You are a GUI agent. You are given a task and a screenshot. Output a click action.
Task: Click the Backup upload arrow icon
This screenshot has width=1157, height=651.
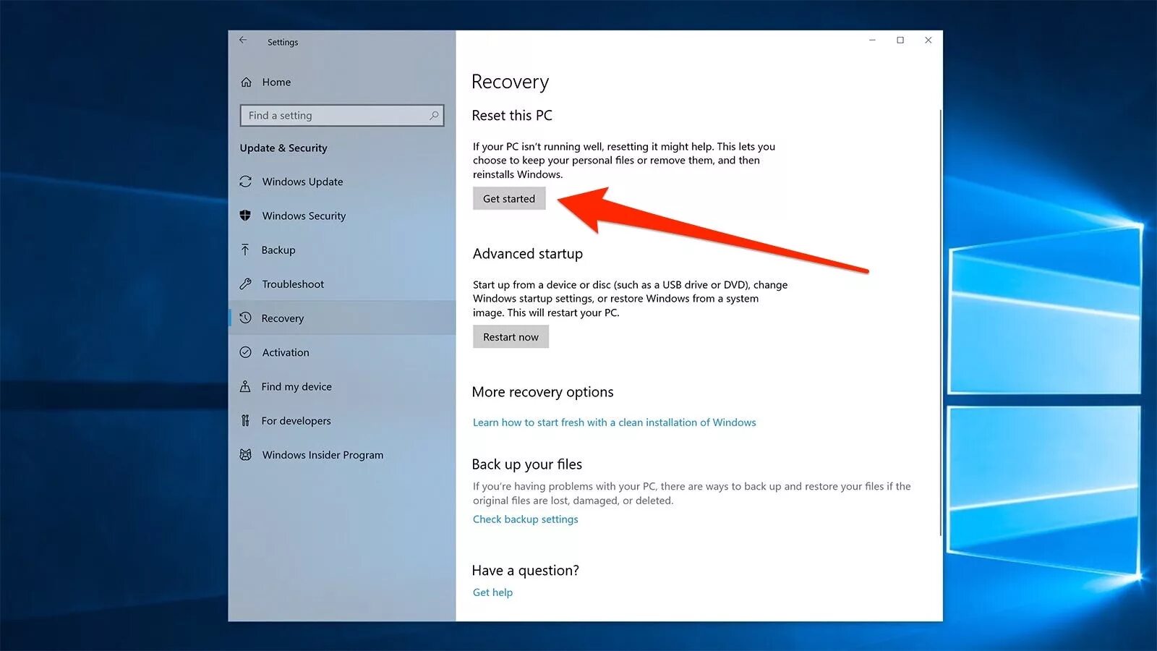246,250
